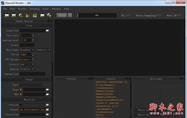
Task: Click the Save image disc icon labeled IMG
Action: pos(49,15)
